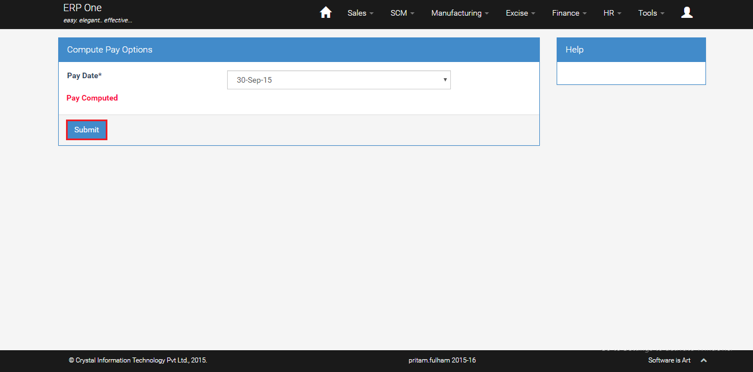This screenshot has height=372, width=753.
Task: Click the scroll-to-top chevron in footer
Action: 704,360
